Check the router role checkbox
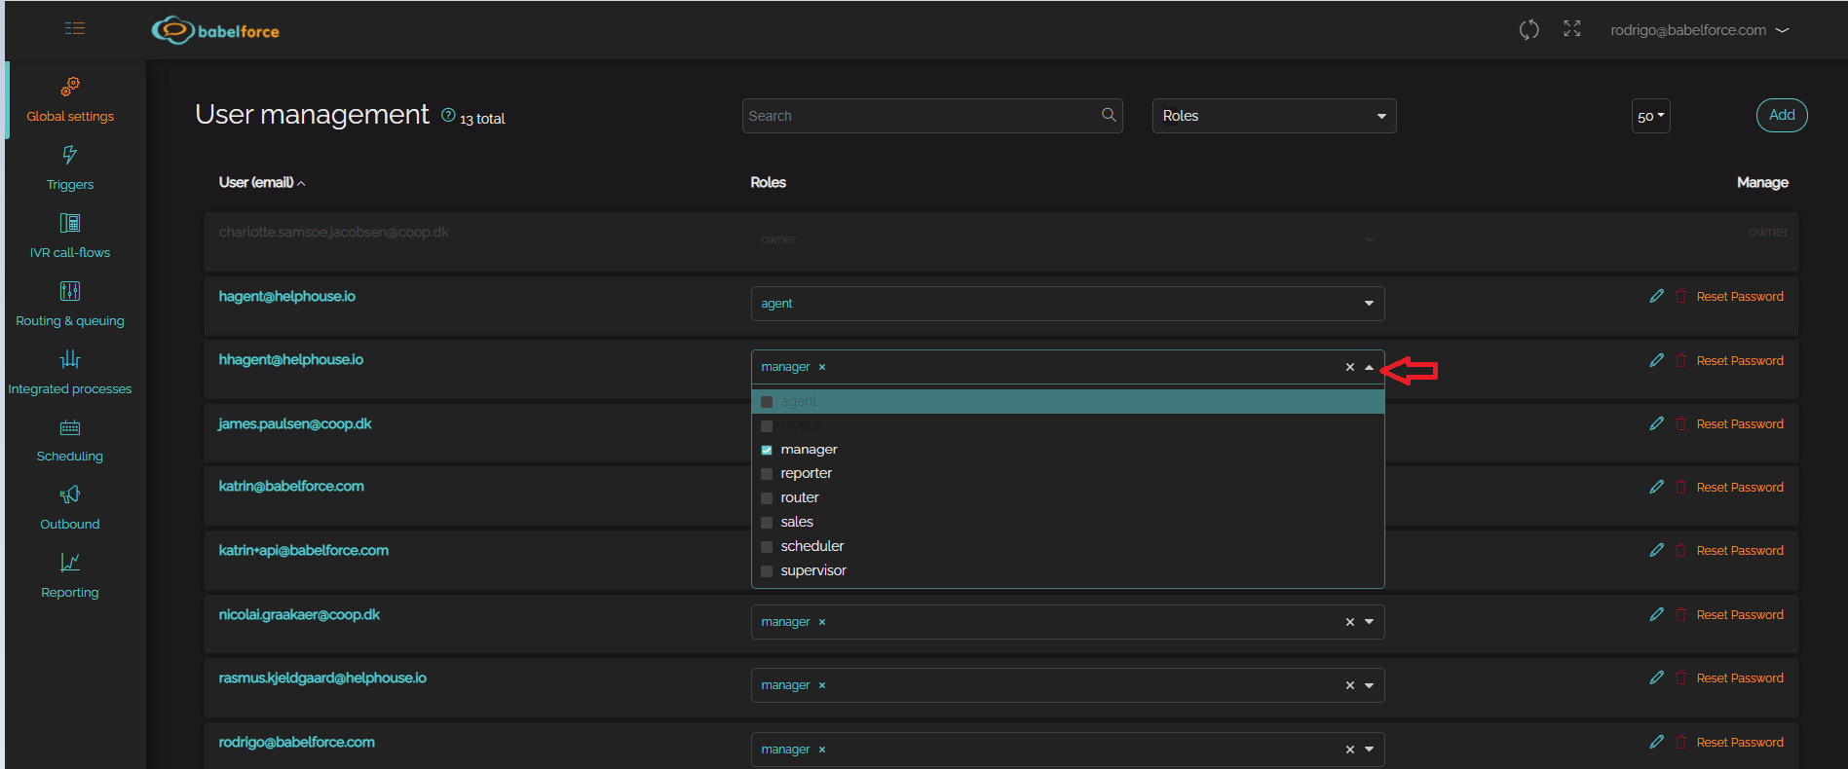1848x769 pixels. (767, 498)
